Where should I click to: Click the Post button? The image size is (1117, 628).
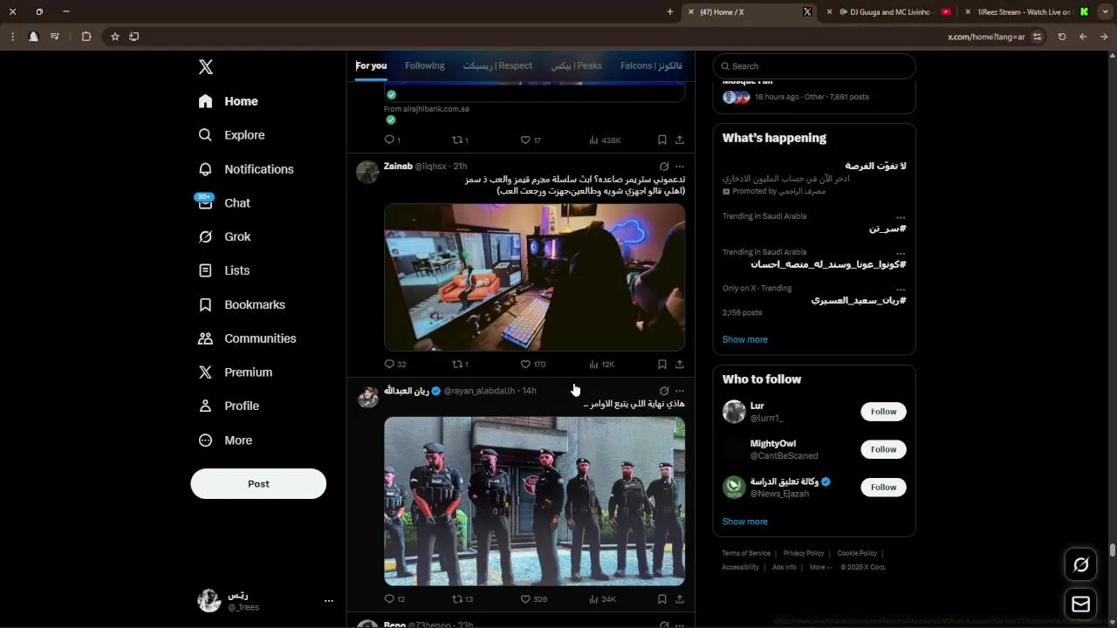258,484
